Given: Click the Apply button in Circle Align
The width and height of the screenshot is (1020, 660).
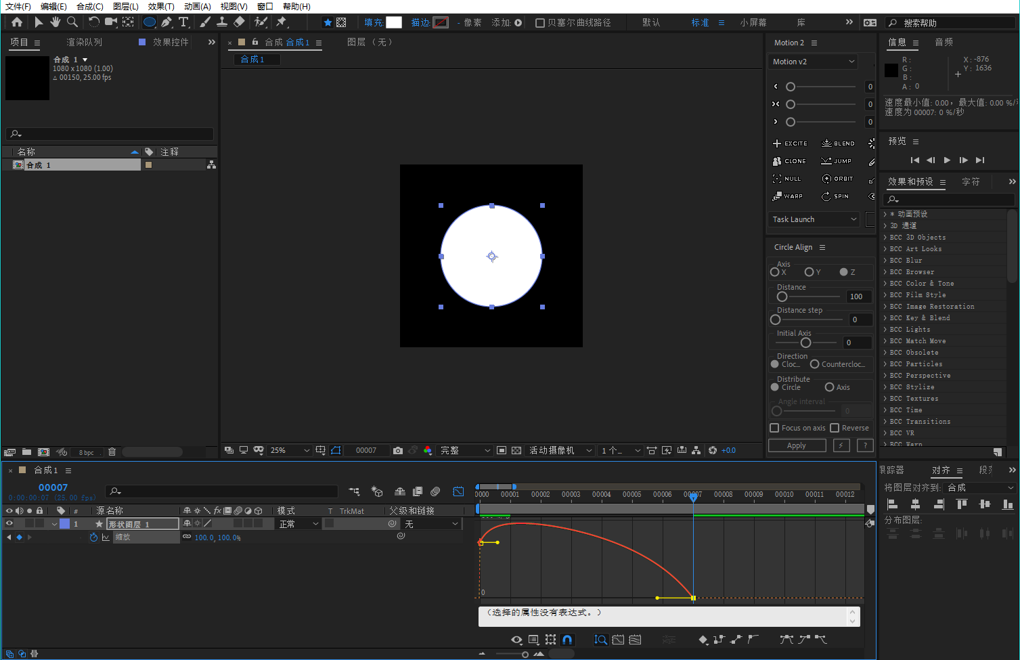Looking at the screenshot, I should click(797, 445).
